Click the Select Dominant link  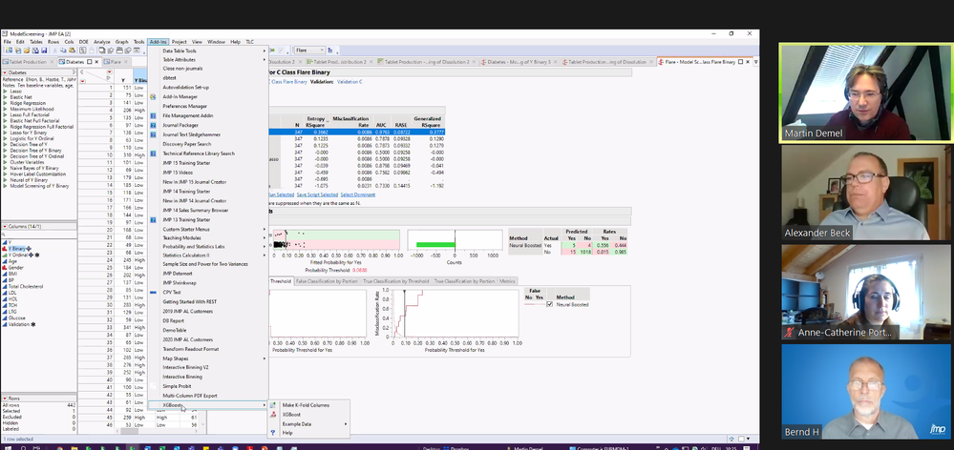pos(358,194)
